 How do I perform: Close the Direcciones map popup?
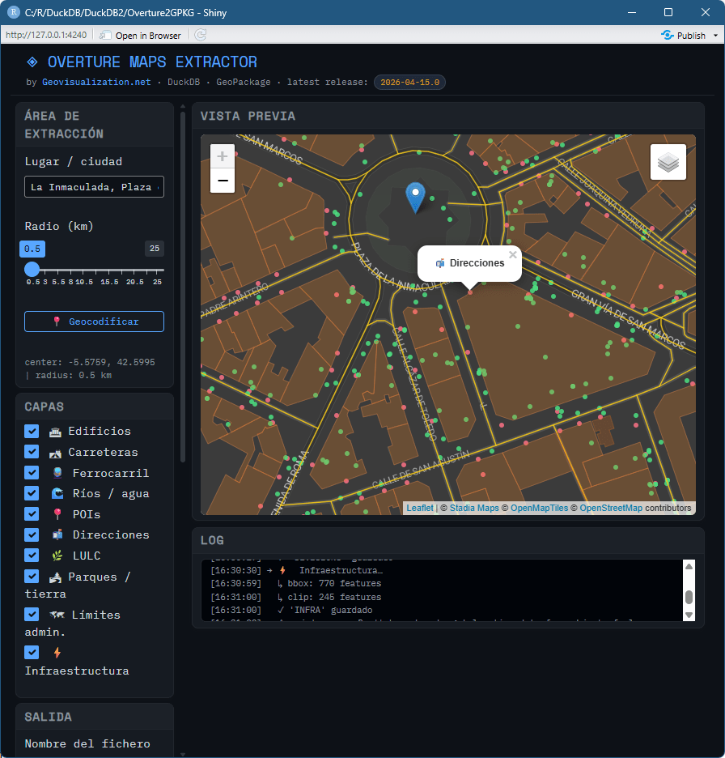click(x=512, y=255)
